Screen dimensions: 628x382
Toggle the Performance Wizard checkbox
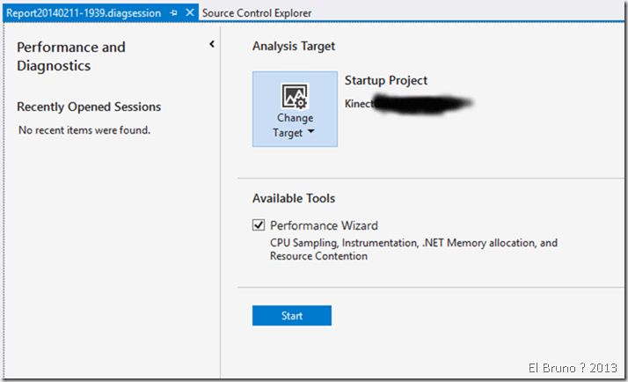[259, 225]
